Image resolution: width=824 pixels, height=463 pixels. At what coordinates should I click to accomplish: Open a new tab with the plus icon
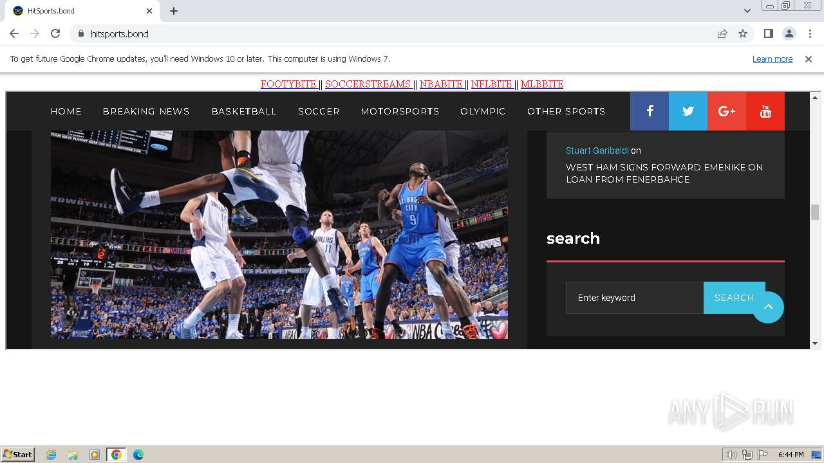(x=174, y=11)
